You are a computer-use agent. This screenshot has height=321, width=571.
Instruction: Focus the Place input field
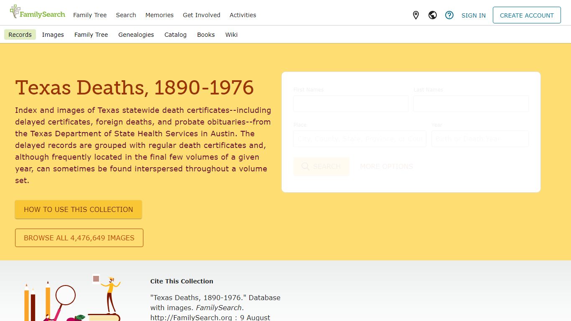tap(359, 139)
